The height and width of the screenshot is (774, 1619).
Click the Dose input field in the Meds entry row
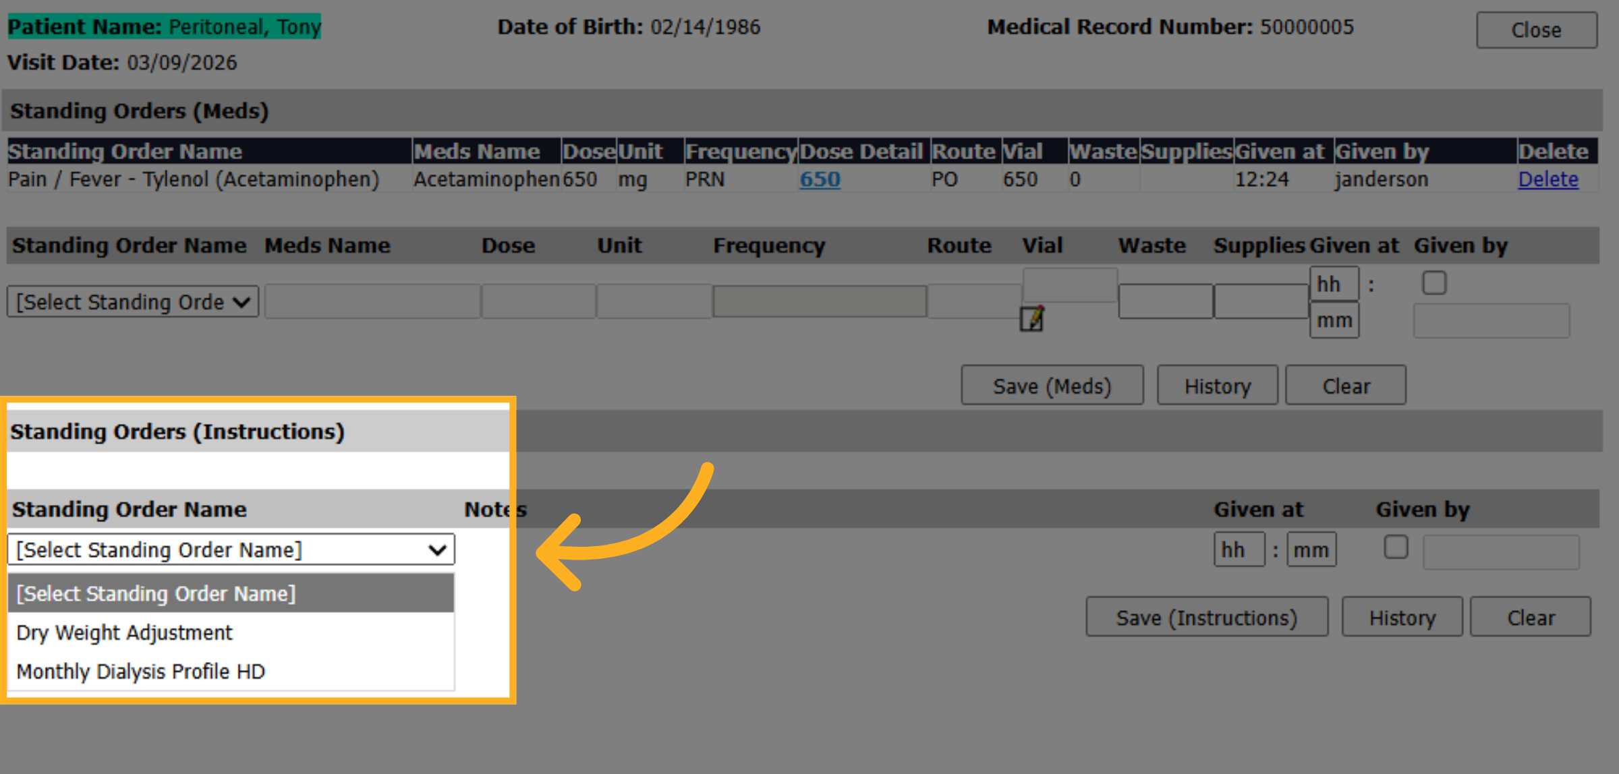coord(538,301)
